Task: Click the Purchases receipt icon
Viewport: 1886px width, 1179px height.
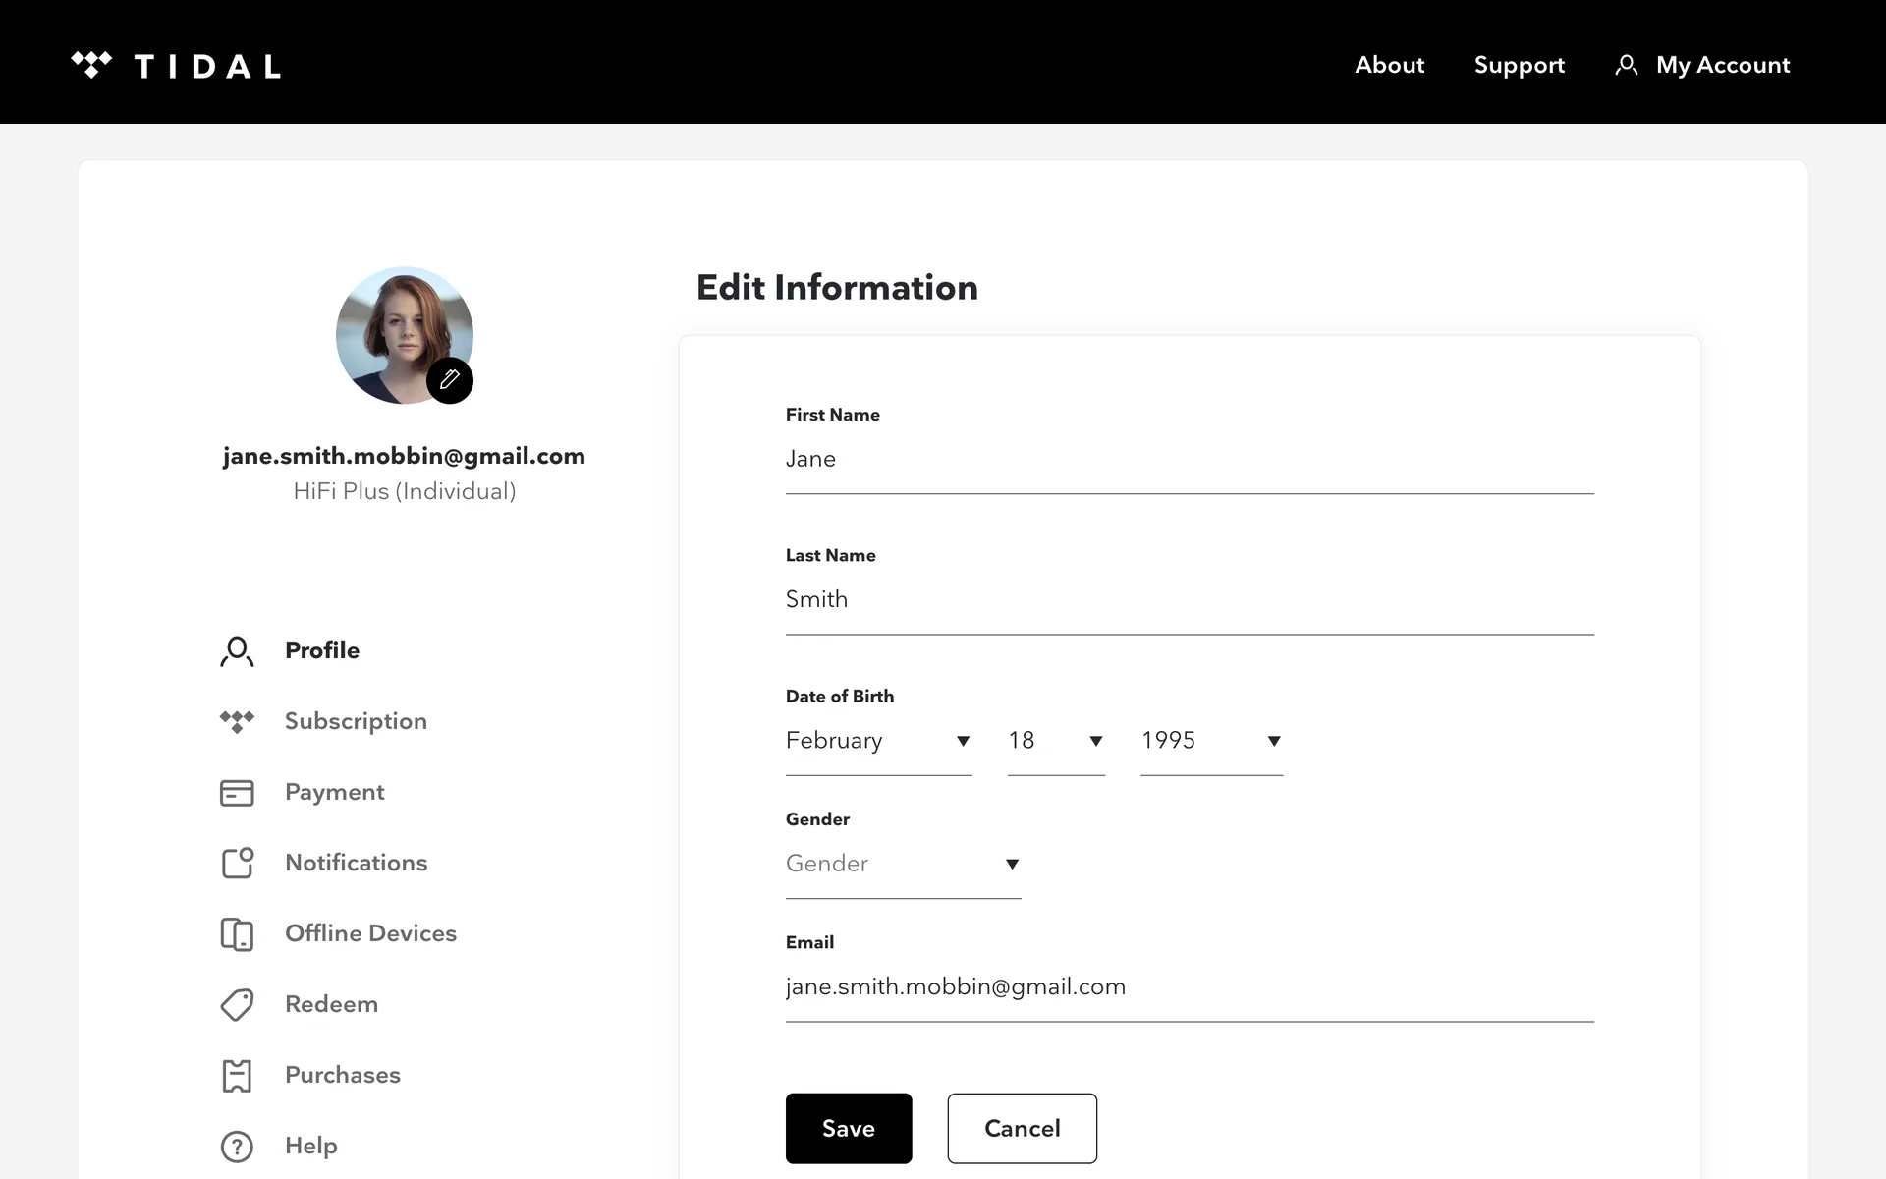Action: point(237,1075)
